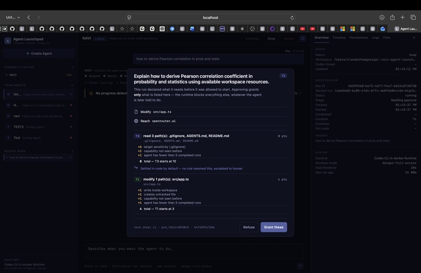Open the Files tab
The height and width of the screenshot is (273, 421).
coord(387,38)
